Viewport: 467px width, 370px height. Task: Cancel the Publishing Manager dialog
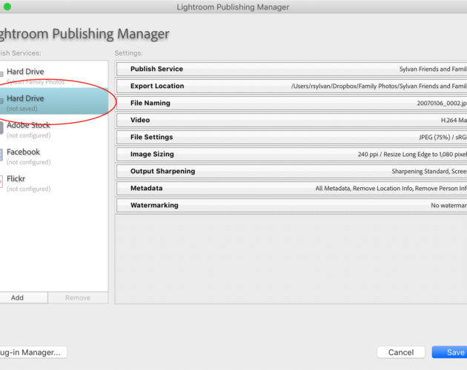pos(401,352)
